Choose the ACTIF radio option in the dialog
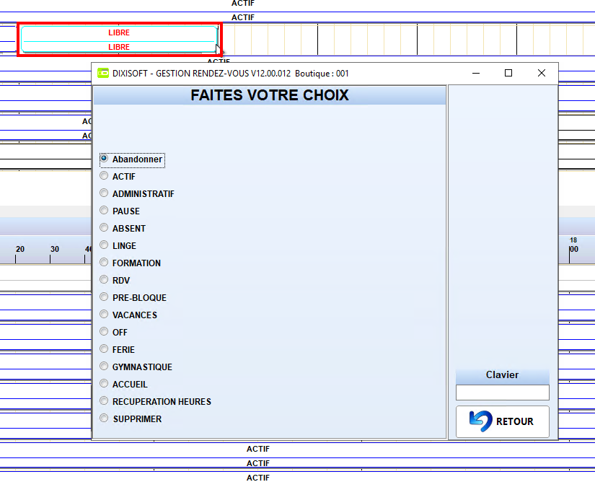The width and height of the screenshot is (595, 482). pyautogui.click(x=118, y=177)
